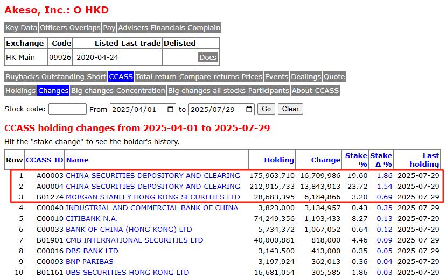
Task: Open CITIBANK N.A. holder link
Action: click(92, 218)
